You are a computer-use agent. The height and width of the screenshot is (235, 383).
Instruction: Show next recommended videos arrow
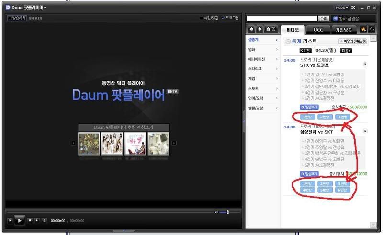(174, 143)
